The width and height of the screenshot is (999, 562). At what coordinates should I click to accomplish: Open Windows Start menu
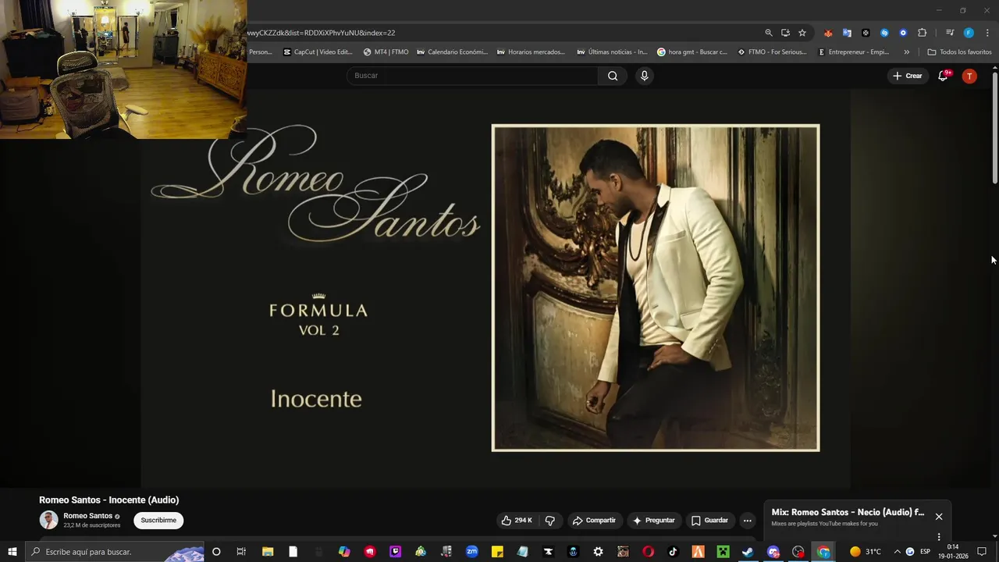click(12, 552)
